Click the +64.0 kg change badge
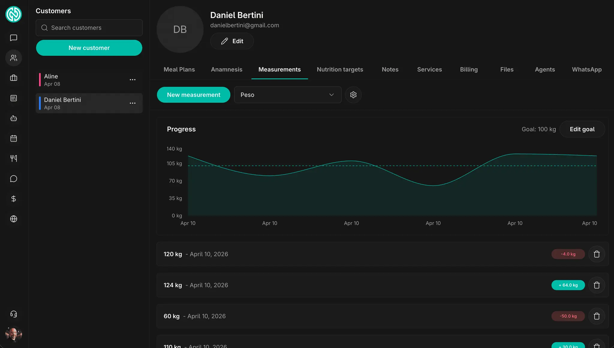The image size is (614, 348). pos(568,285)
